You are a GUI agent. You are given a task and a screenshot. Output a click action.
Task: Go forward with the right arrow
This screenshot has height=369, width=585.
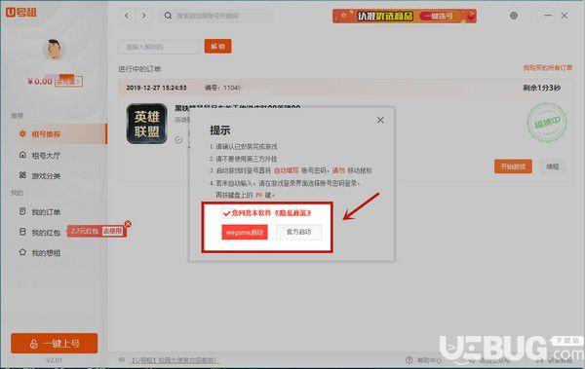click(144, 16)
